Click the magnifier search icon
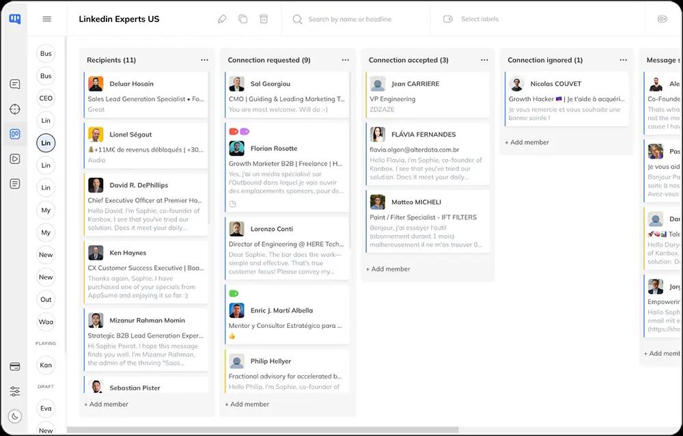 (x=297, y=19)
